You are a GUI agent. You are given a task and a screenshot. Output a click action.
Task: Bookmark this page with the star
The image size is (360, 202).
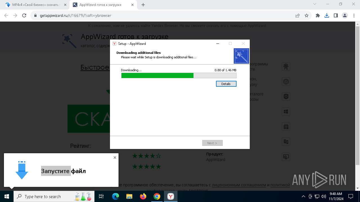pos(307,15)
